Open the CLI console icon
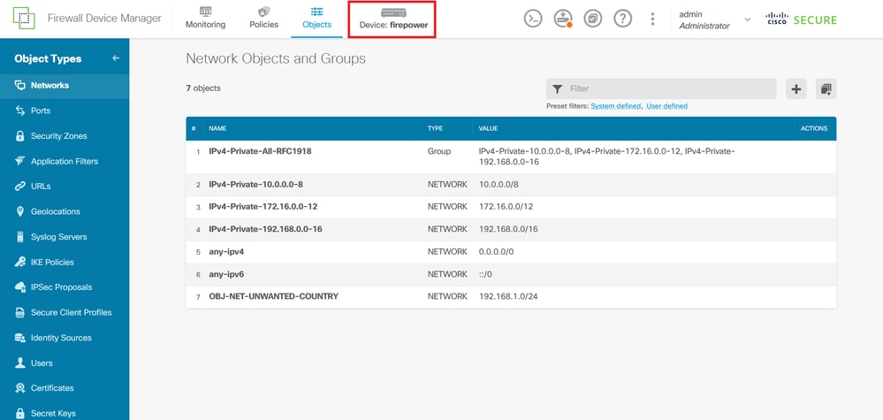Screen dimensions: 883x420 coord(533,19)
